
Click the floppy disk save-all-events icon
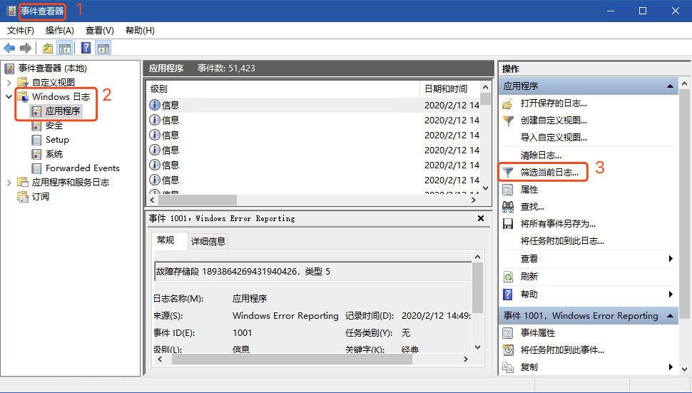pyautogui.click(x=508, y=224)
